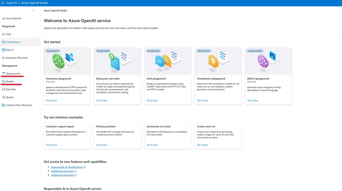Try it now under Bring your own data
The width and height of the screenshot is (342, 191).
pyautogui.click(x=102, y=100)
